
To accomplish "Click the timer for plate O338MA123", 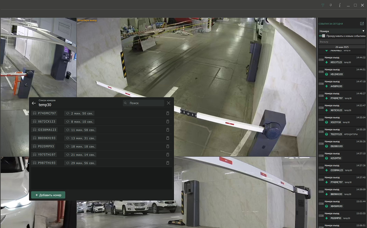I will pos(80,130).
